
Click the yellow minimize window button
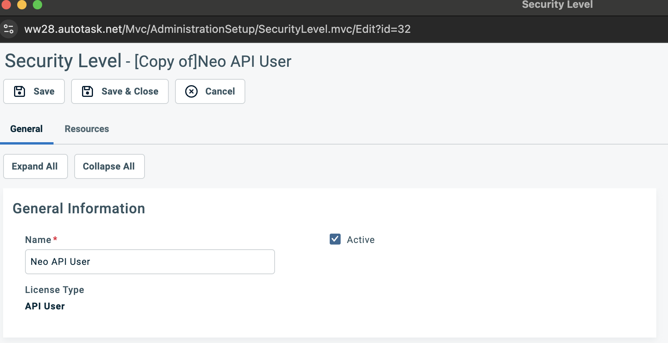[22, 4]
